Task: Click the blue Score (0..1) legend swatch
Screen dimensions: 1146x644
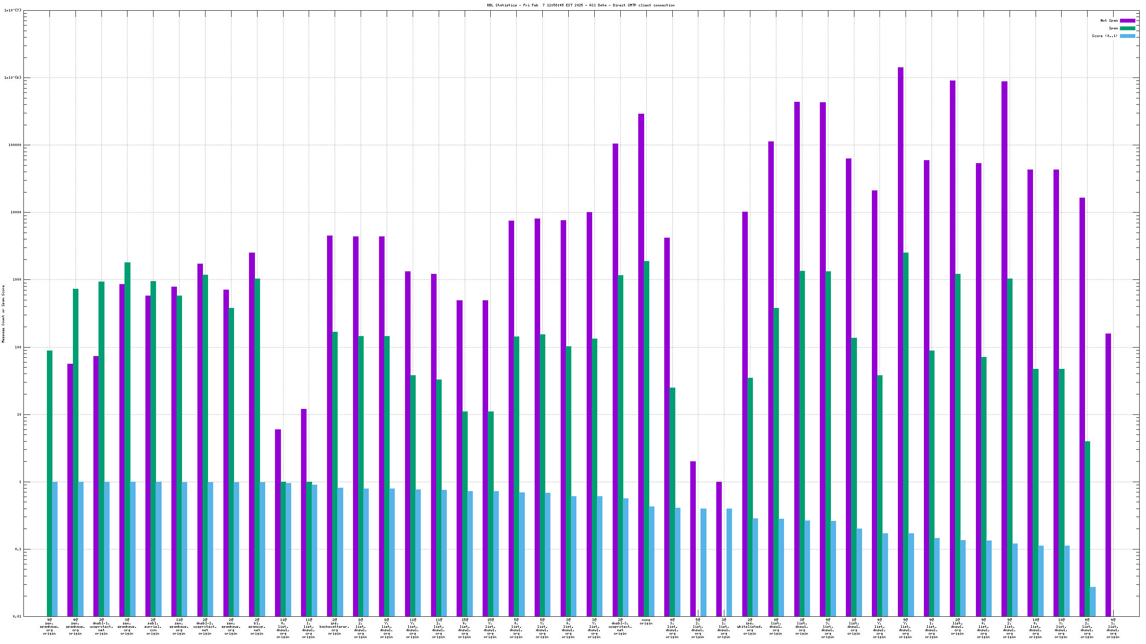Action: [x=1127, y=36]
